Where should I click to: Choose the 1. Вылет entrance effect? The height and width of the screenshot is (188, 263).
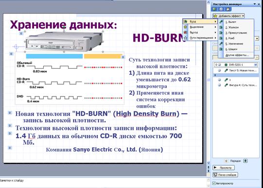(x=236, y=22)
